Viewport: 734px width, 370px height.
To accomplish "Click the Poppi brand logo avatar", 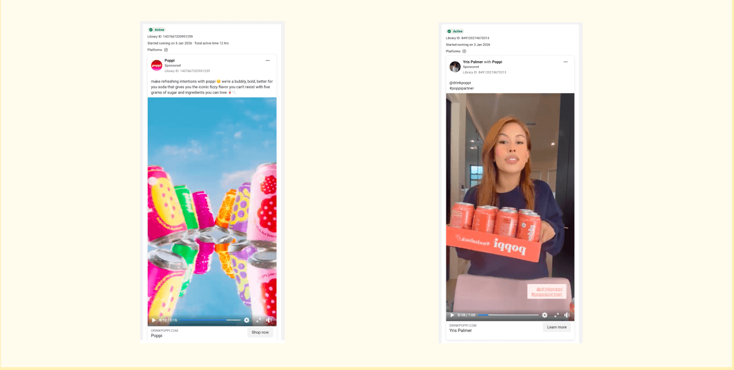I will pos(156,64).
